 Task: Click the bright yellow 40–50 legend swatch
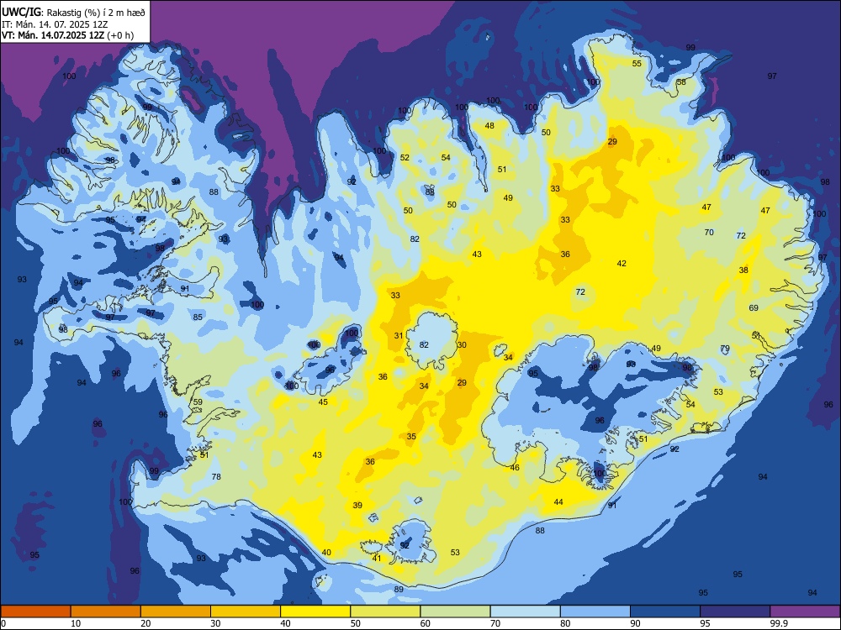[x=315, y=612]
